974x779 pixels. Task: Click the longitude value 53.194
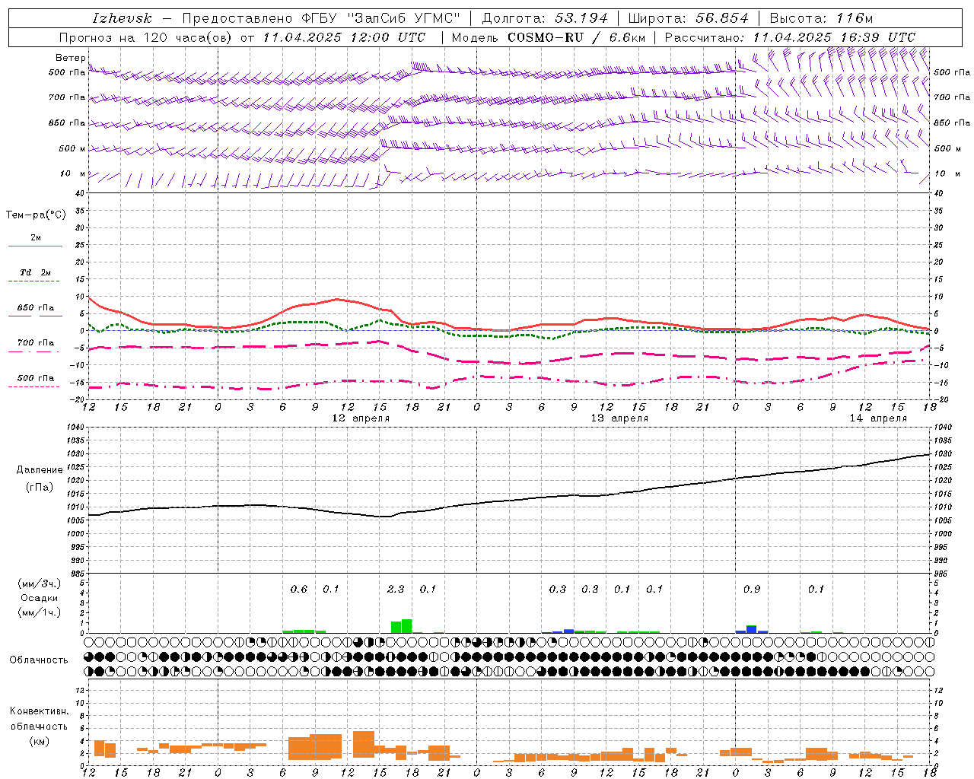click(x=581, y=18)
